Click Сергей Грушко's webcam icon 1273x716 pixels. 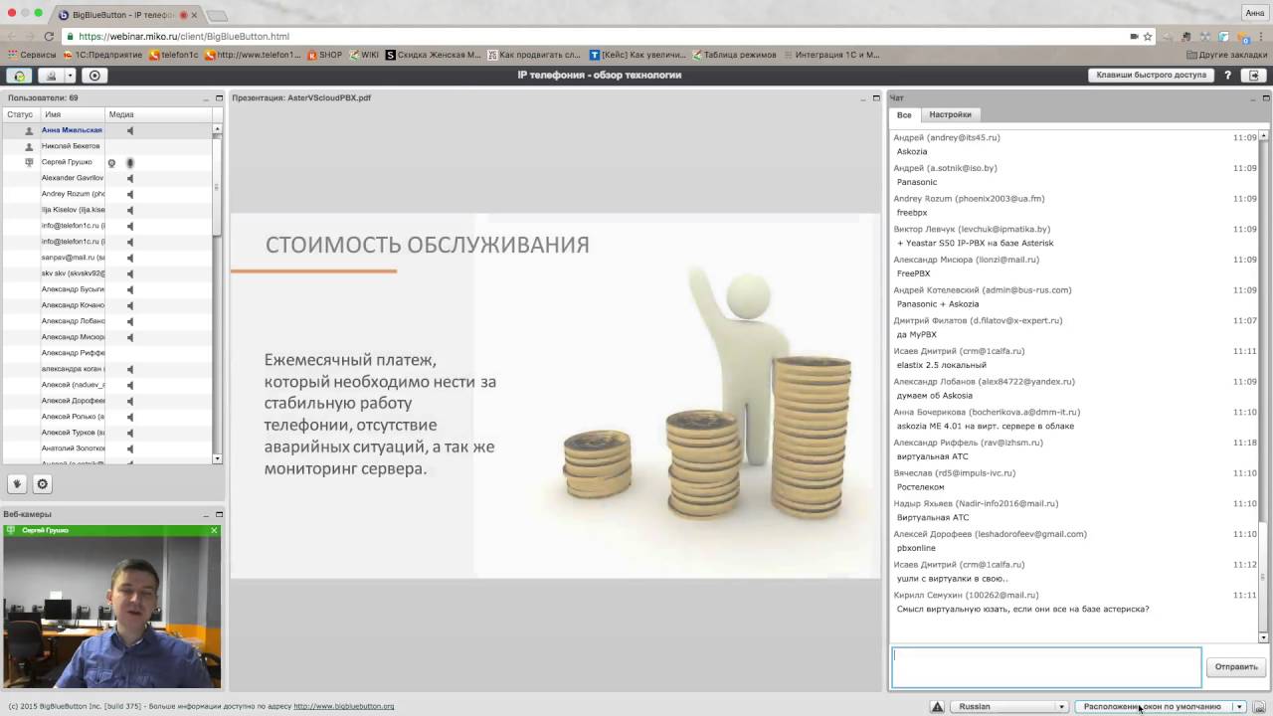(111, 163)
